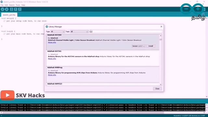Click the Verify sketch checkmark icon
Viewport: 208px width, 117px height.
pyautogui.click(x=3, y=9)
